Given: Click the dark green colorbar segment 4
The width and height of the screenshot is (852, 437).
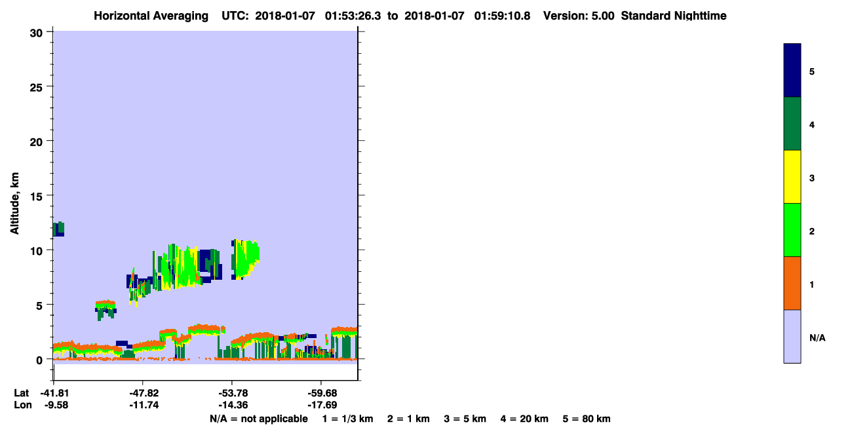Looking at the screenshot, I should pyautogui.click(x=792, y=124).
